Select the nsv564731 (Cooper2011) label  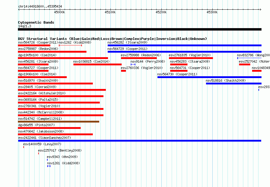pyautogui.click(x=190, y=68)
